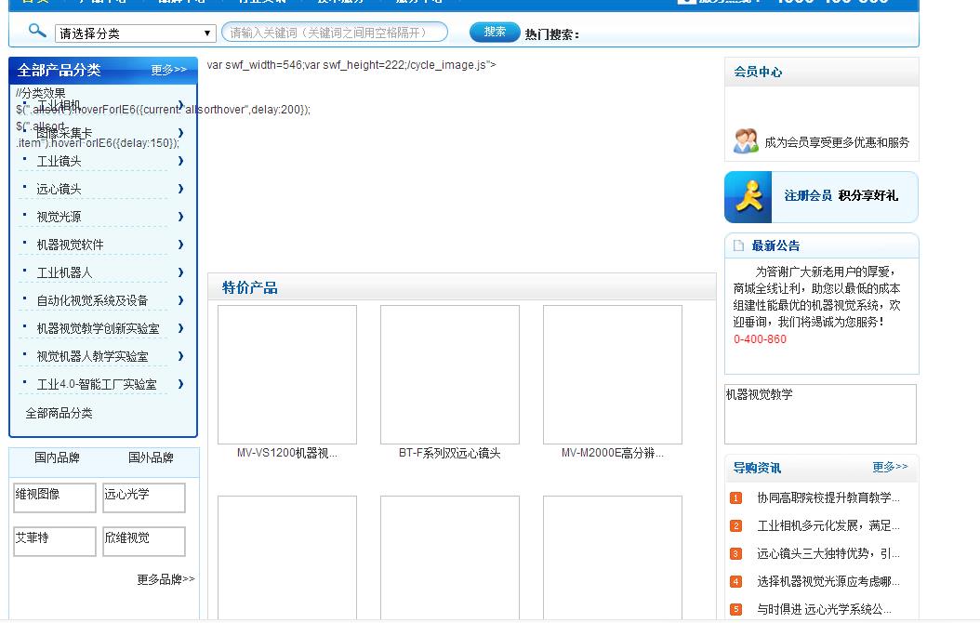Switch to the 国内品牌 tab

click(58, 457)
